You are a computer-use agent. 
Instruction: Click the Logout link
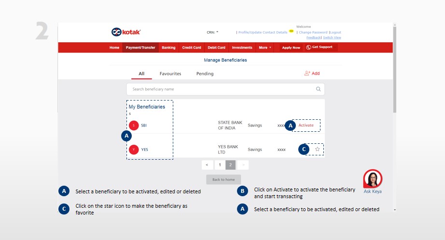335,32
